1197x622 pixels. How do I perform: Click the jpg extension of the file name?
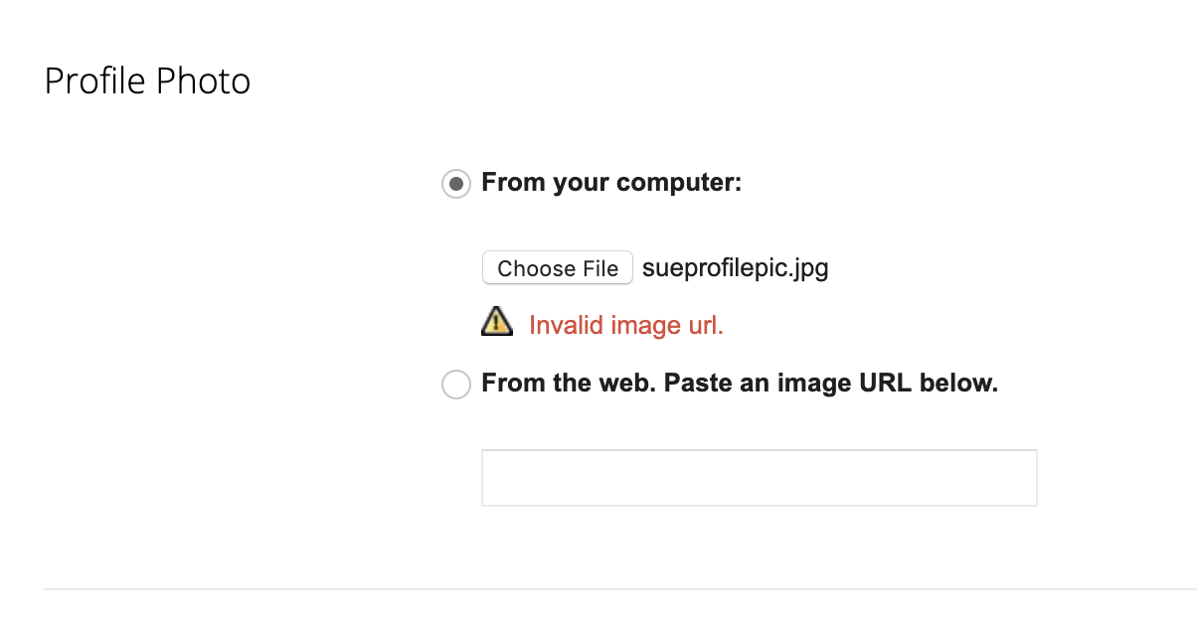[809, 269]
